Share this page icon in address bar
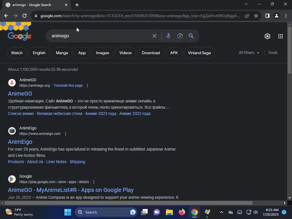Viewport: 292px width, 219px height. 247,16
